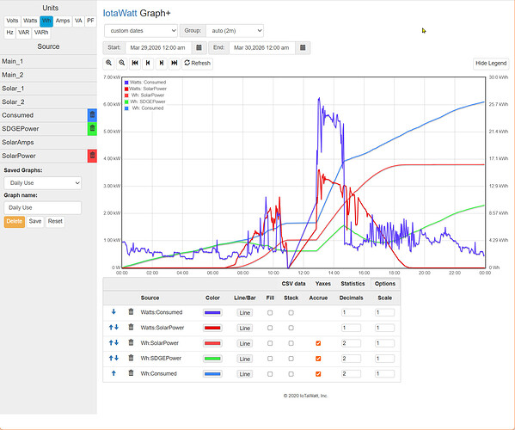
Task: Reset the graph settings
Action: click(55, 221)
